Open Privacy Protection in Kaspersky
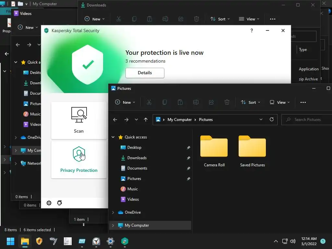This screenshot has height=249, width=332. point(79,160)
